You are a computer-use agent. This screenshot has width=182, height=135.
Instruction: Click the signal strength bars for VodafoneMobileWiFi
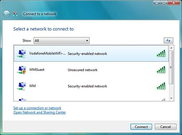161,53
